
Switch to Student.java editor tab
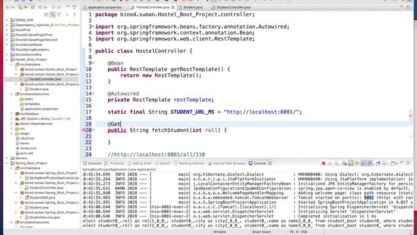pos(190,7)
